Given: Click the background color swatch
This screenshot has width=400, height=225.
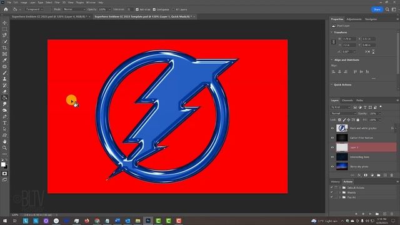Looking at the screenshot, I should click(6, 167).
